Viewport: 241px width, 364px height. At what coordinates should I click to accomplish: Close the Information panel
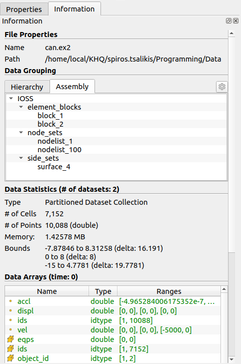(235, 21)
